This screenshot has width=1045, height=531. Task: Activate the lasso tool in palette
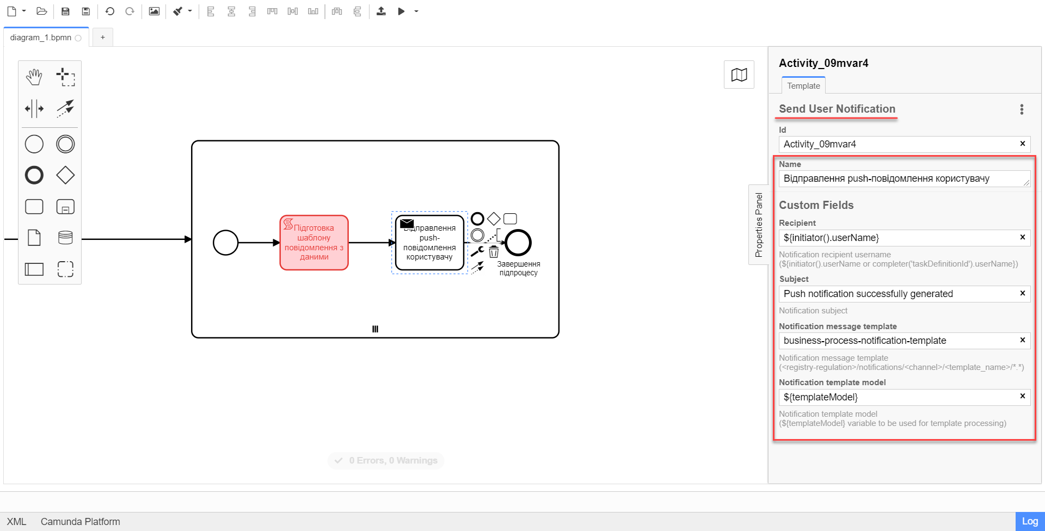pos(65,77)
